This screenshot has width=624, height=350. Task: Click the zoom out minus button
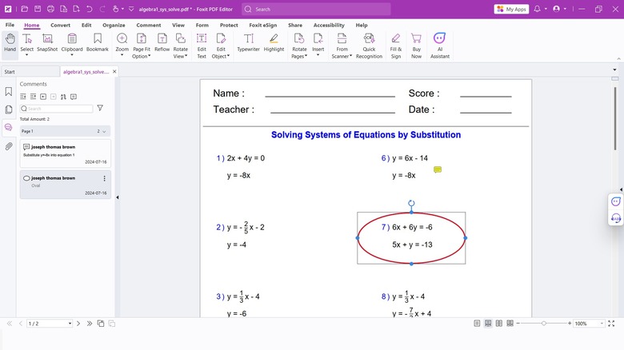click(518, 324)
